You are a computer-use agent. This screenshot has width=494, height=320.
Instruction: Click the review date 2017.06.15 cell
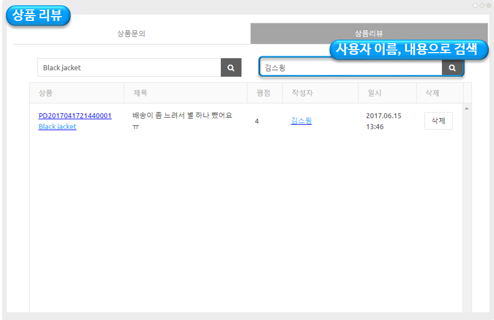click(x=384, y=121)
